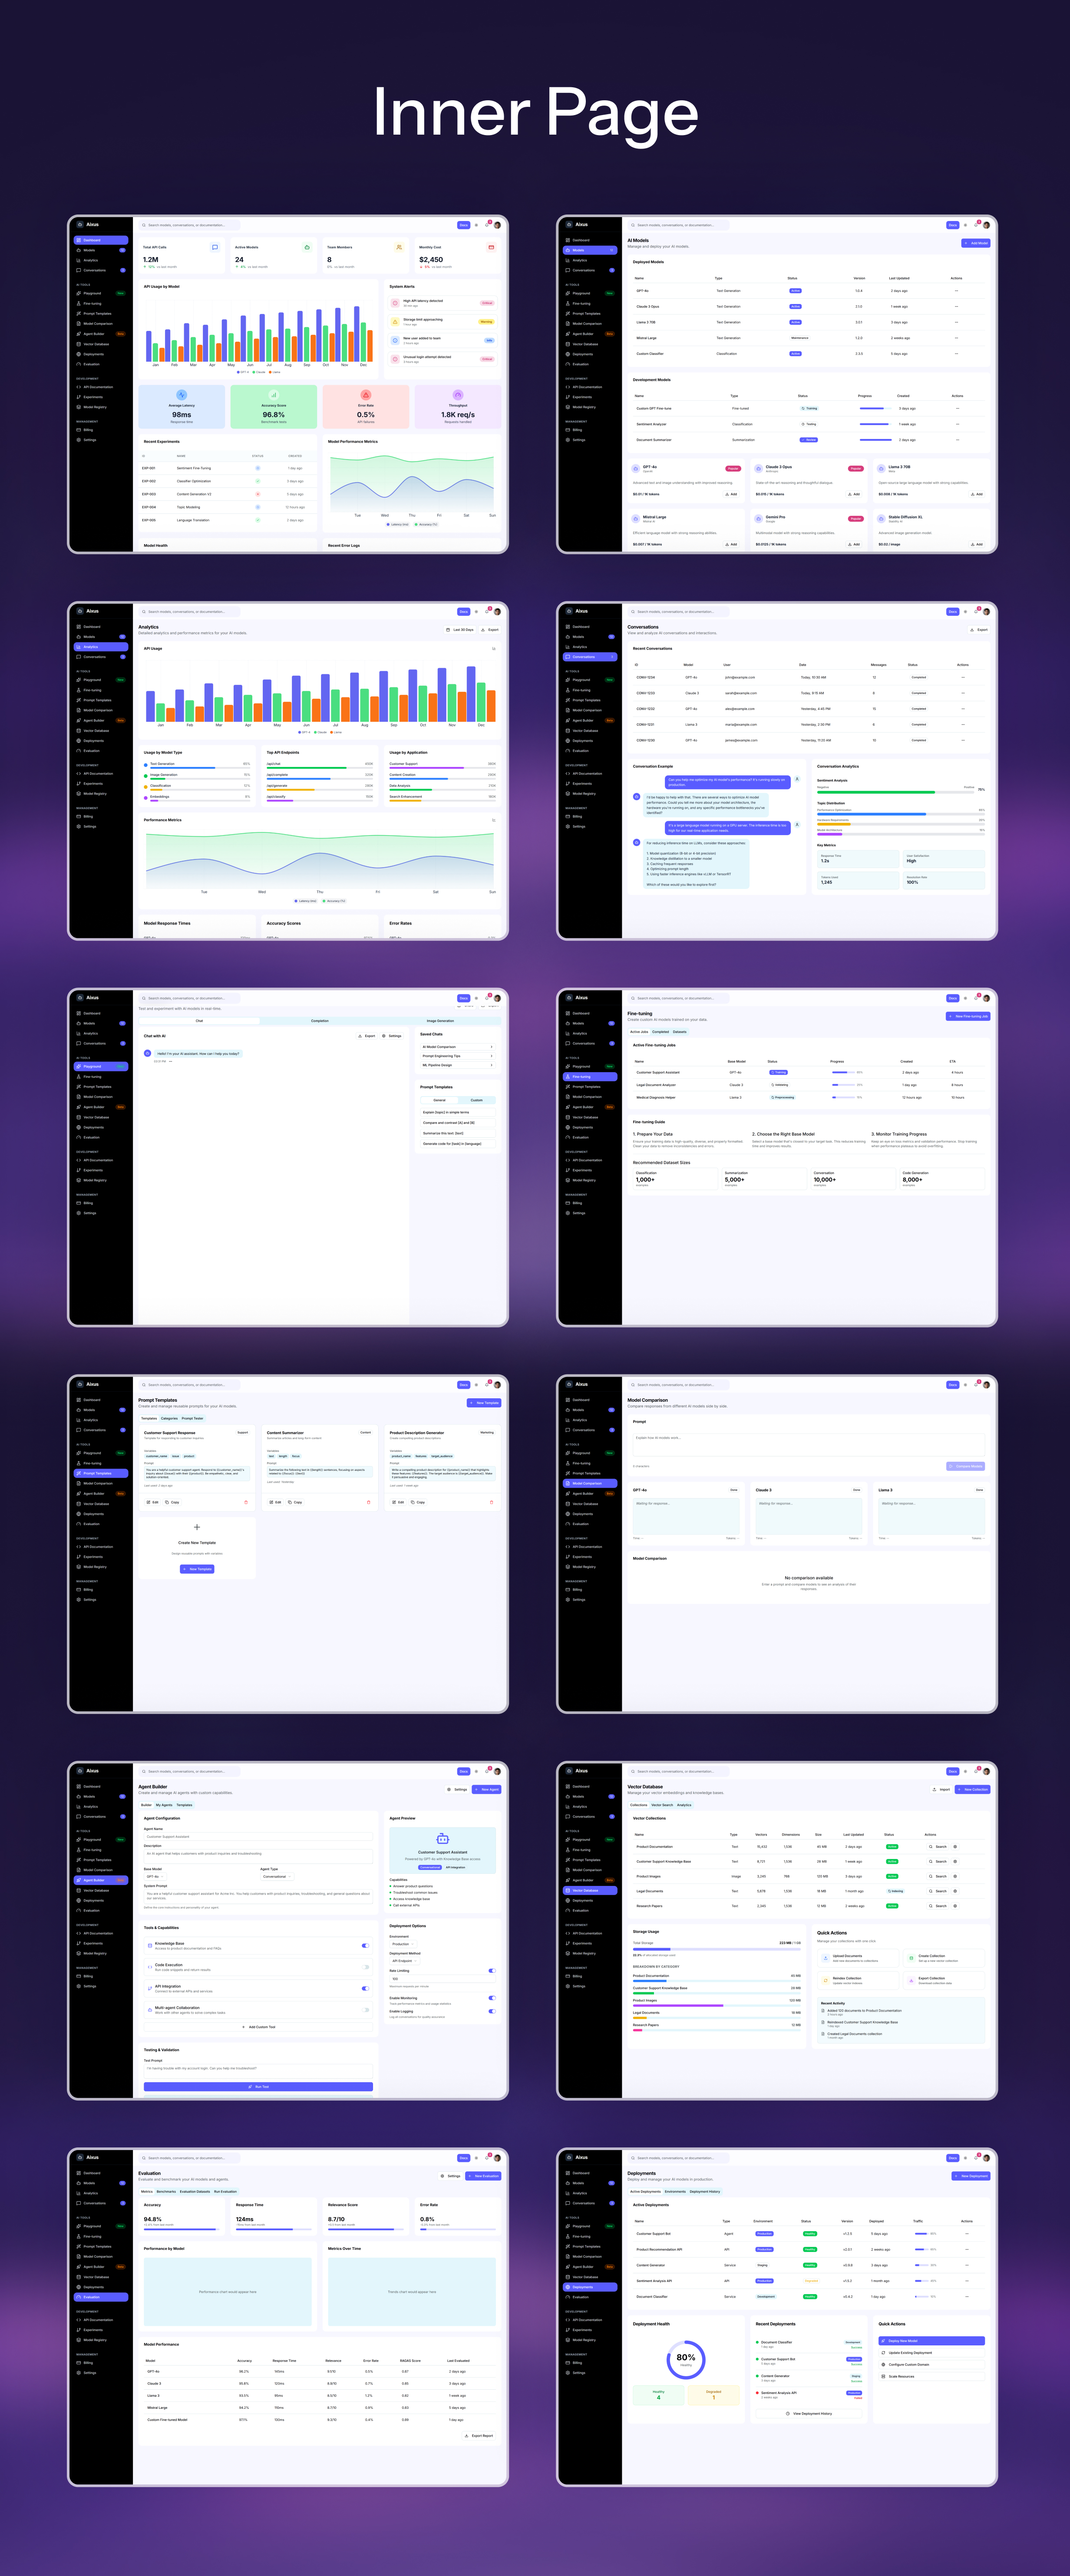The image size is (1070, 2576).
Task: Click Settings button beside New Agent
Action: 457,1789
